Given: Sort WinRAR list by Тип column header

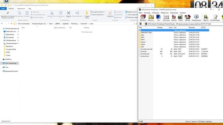Looking at the screenshot, I should point(175,27).
